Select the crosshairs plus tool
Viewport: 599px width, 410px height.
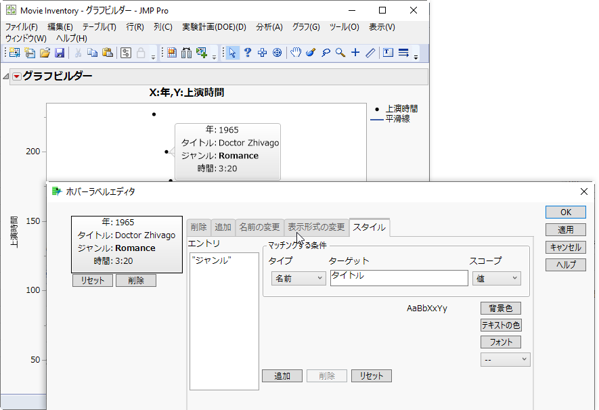pos(355,53)
